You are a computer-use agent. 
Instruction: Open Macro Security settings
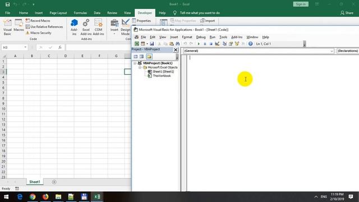pos(38,33)
